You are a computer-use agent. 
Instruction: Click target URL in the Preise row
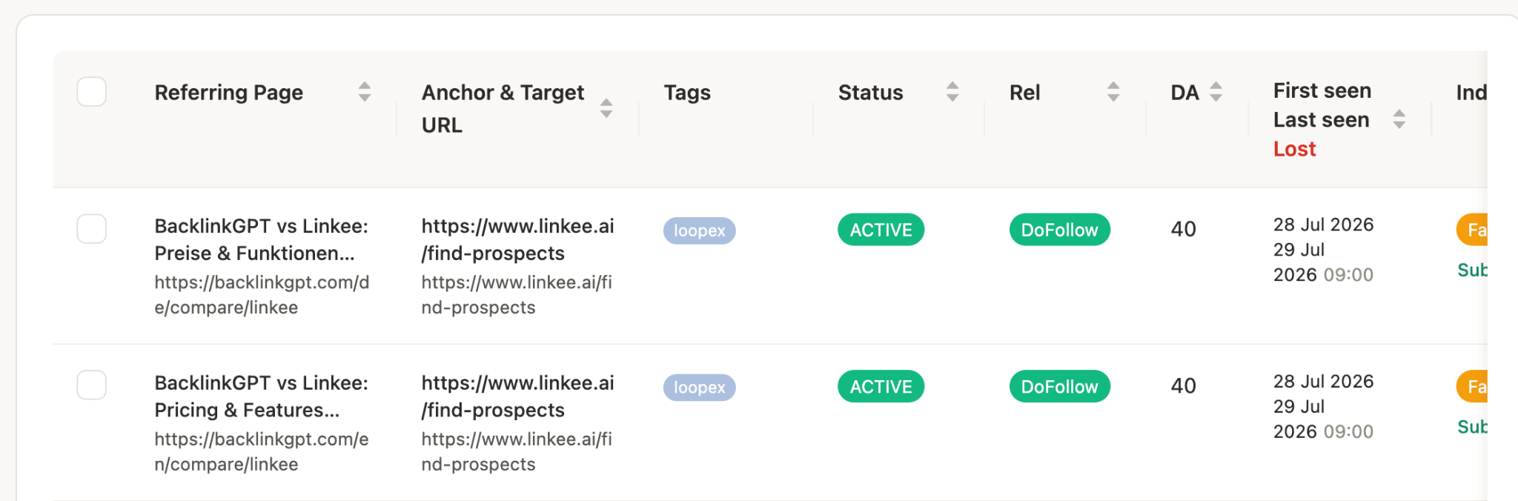[517, 295]
